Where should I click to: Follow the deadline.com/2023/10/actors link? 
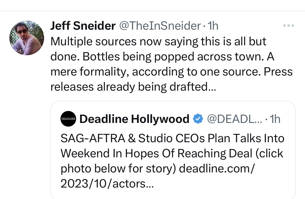tap(216, 169)
